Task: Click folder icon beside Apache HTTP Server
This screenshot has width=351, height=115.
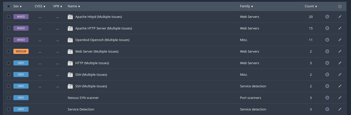Action: pyautogui.click(x=70, y=28)
